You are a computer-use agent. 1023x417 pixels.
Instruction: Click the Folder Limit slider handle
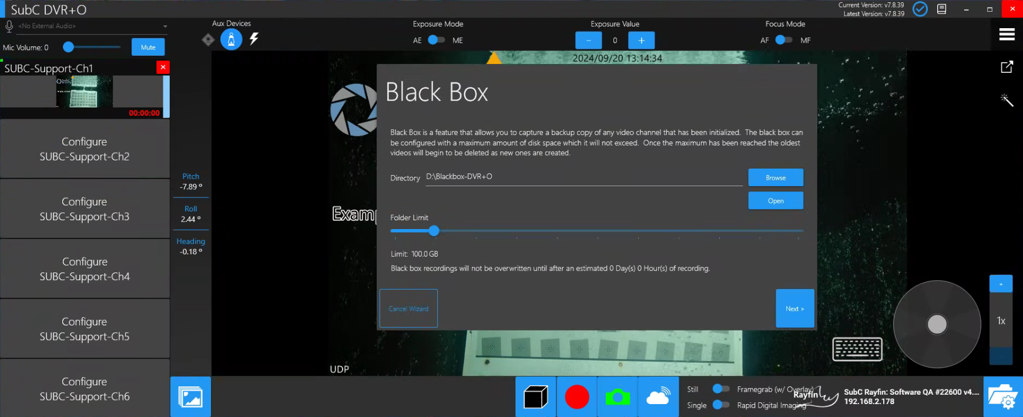(434, 231)
